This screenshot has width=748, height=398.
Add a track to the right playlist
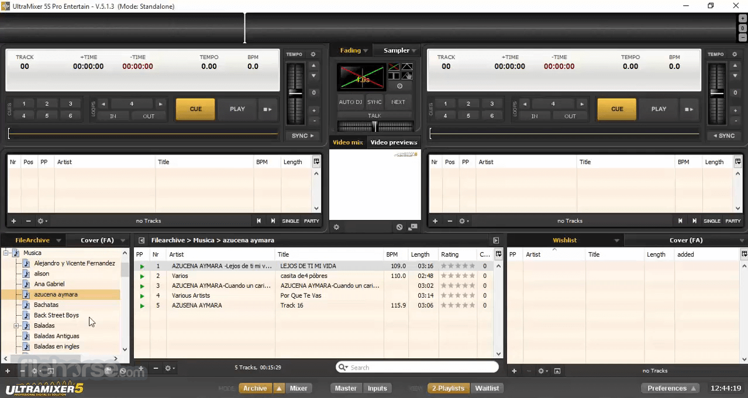tap(435, 221)
